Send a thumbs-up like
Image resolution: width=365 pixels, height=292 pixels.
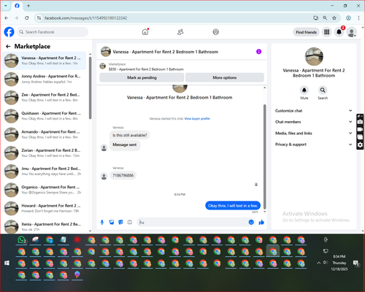pos(261,222)
